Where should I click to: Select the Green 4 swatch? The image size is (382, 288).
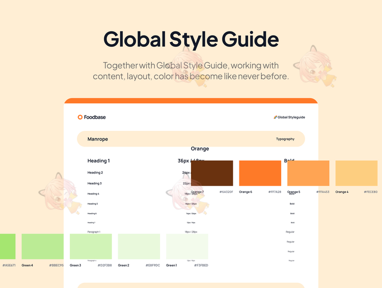43,246
